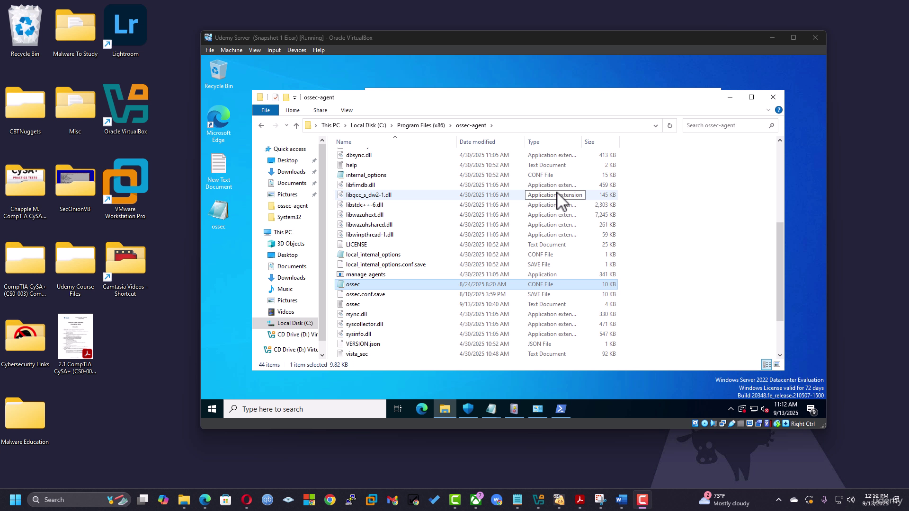Select ossec.conf.save file

pos(476,294)
